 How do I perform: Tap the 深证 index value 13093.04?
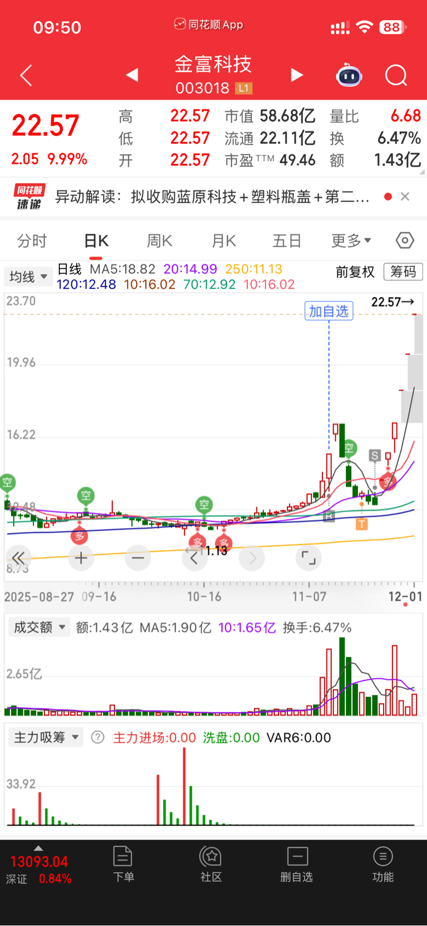coord(39,862)
